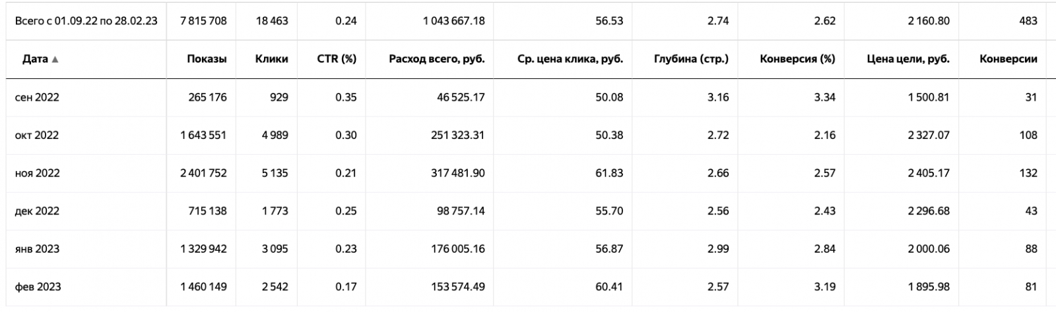Click the дек 2022 date cell
Viewport: 1056px width, 312px height.
[37, 211]
